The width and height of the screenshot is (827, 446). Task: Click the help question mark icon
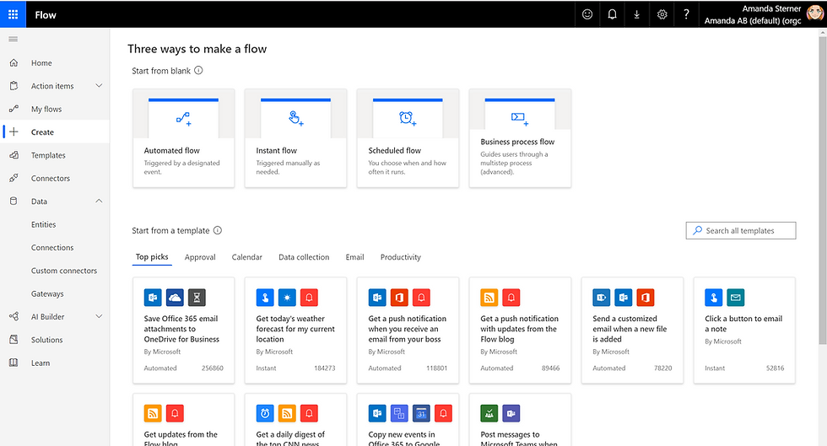point(686,14)
